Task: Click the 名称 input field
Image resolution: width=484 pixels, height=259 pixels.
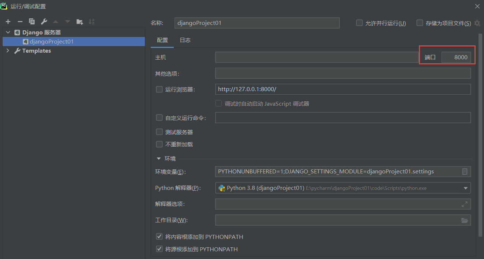Action: pos(257,23)
